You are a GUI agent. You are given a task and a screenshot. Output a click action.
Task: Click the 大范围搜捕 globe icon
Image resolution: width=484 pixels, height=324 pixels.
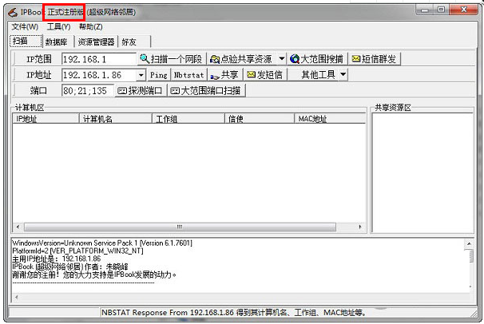pos(295,59)
